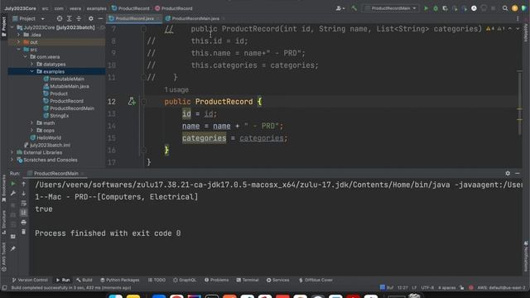Viewport: 530px width, 298px height.
Task: Select opened file with the locate target icon
Action: 60,18
